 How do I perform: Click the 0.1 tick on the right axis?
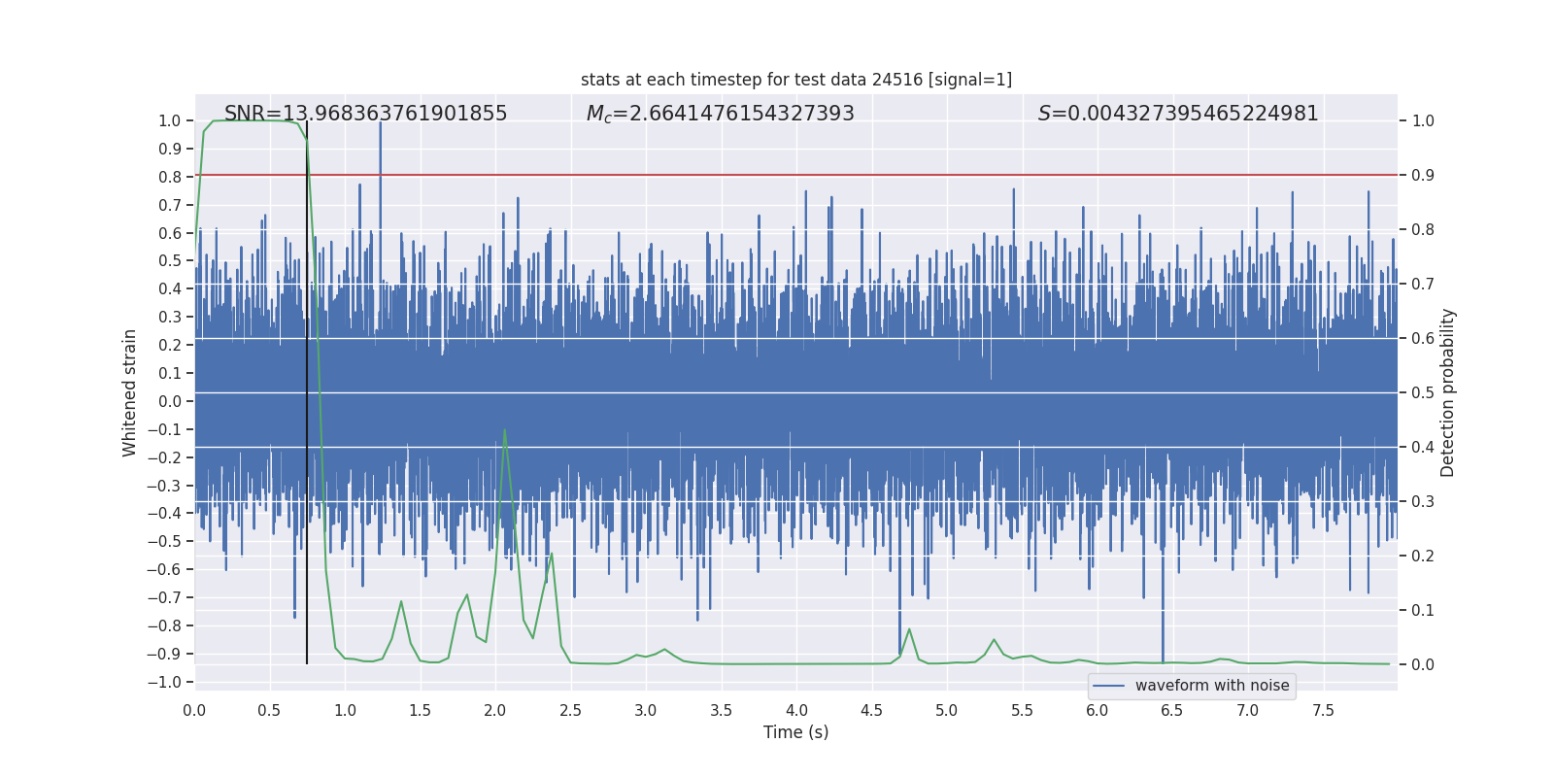tap(1423, 611)
